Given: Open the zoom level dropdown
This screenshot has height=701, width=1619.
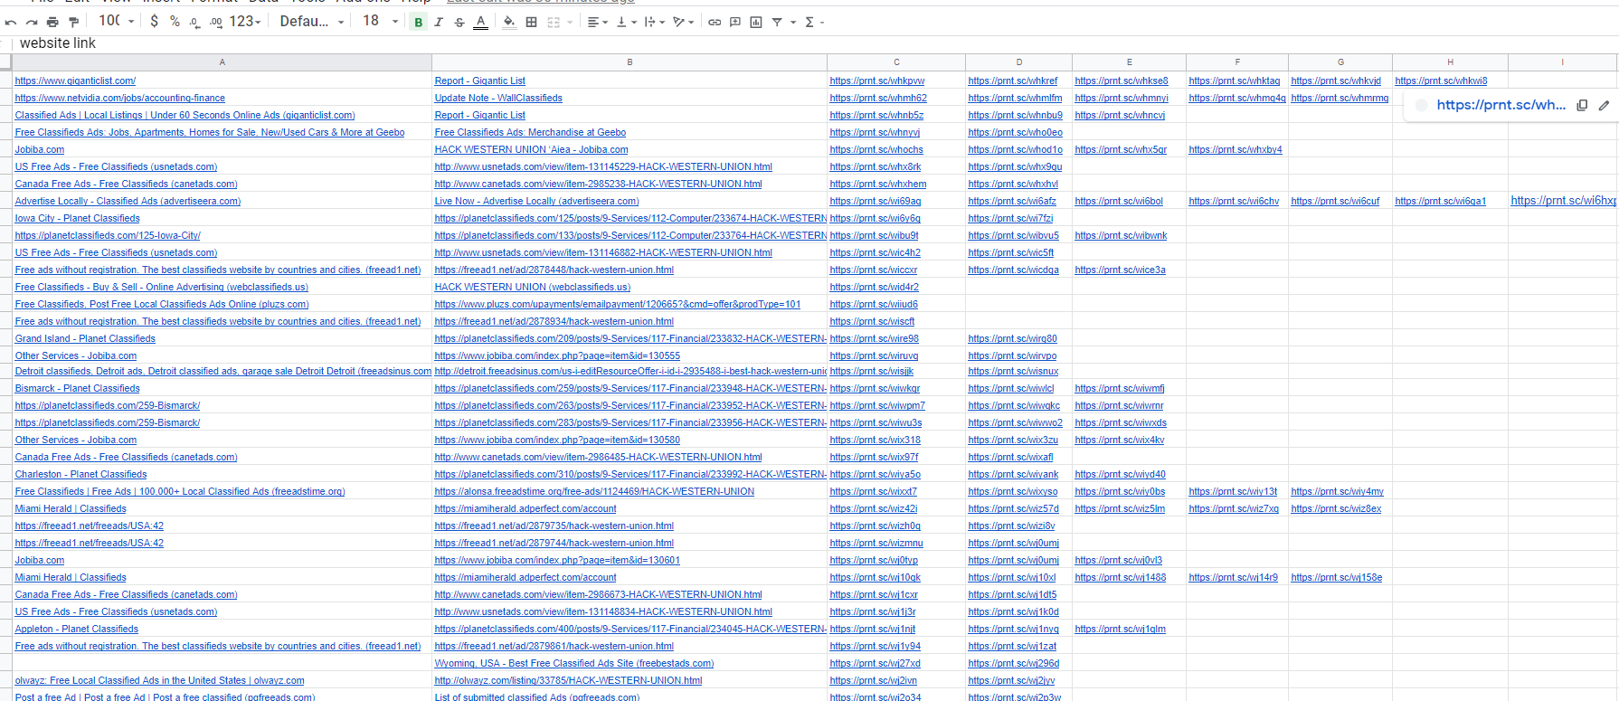Looking at the screenshot, I should (x=117, y=21).
